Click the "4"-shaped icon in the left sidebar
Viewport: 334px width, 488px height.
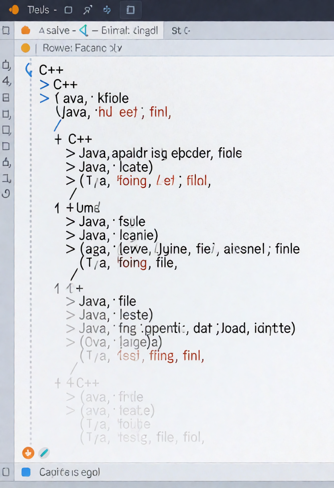[6, 81]
